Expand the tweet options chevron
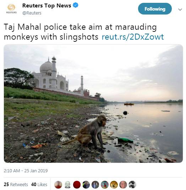The width and height of the screenshot is (186, 190). pos(180,9)
